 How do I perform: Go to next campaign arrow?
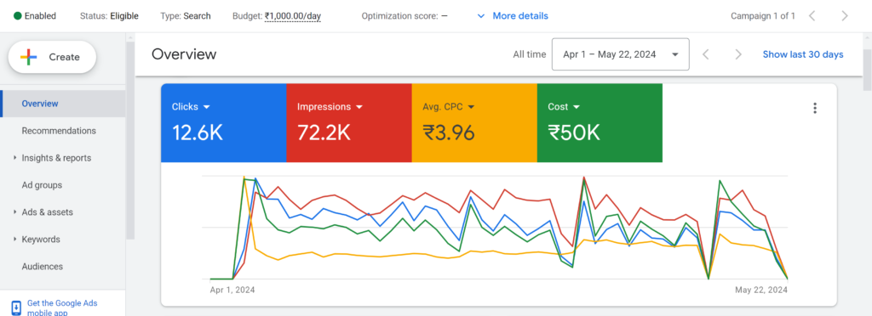tap(845, 15)
